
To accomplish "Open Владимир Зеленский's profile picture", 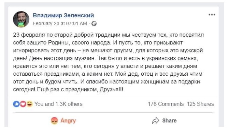I will [x=21, y=19].
